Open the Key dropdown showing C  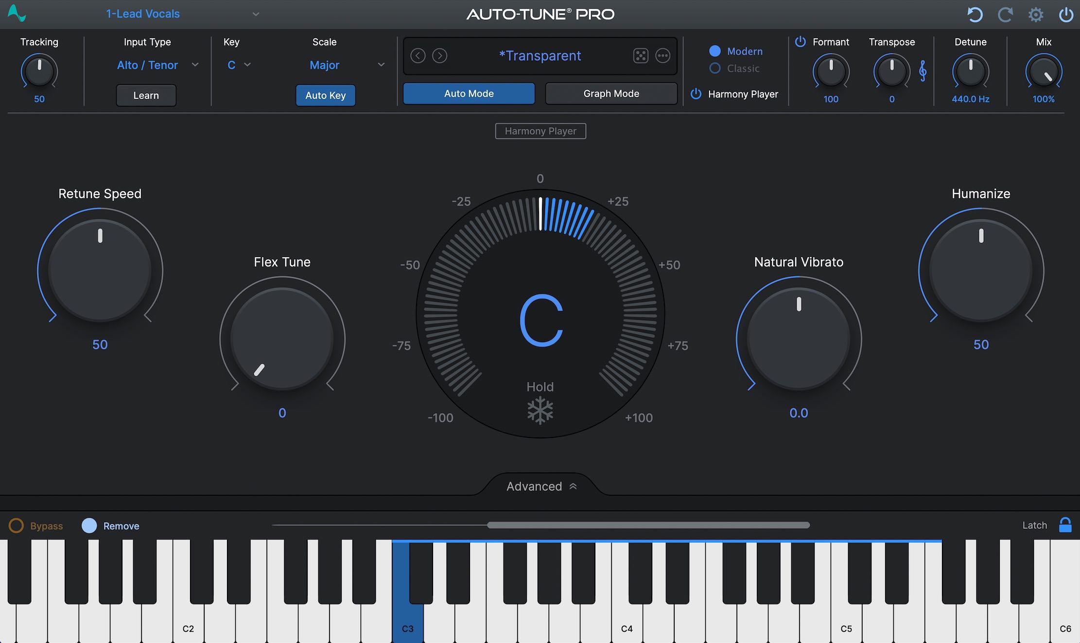(239, 65)
